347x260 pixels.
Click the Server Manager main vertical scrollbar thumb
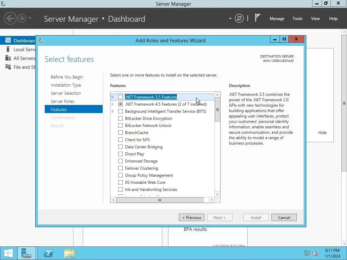point(344,103)
